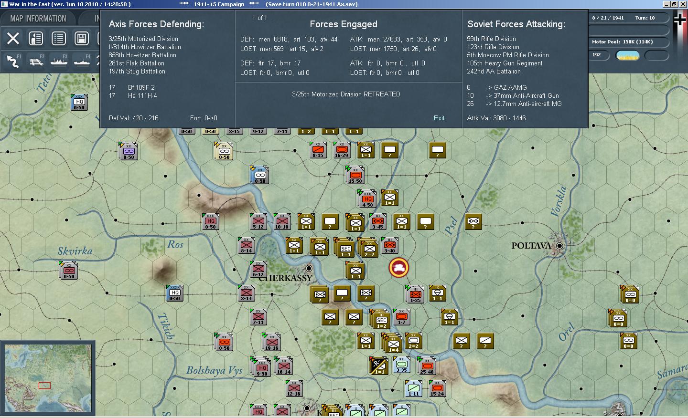Viewport: 688px width, 418px height.
Task: Click '37mm Anti-Aircraft Gun' line
Action: pyautogui.click(x=513, y=95)
